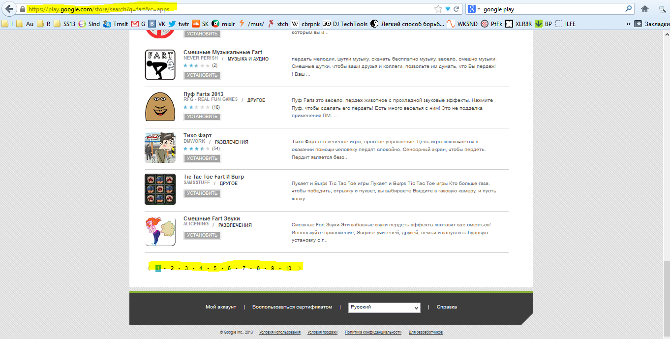Open the RFG - REAL FUN GAMES developer link

click(211, 99)
